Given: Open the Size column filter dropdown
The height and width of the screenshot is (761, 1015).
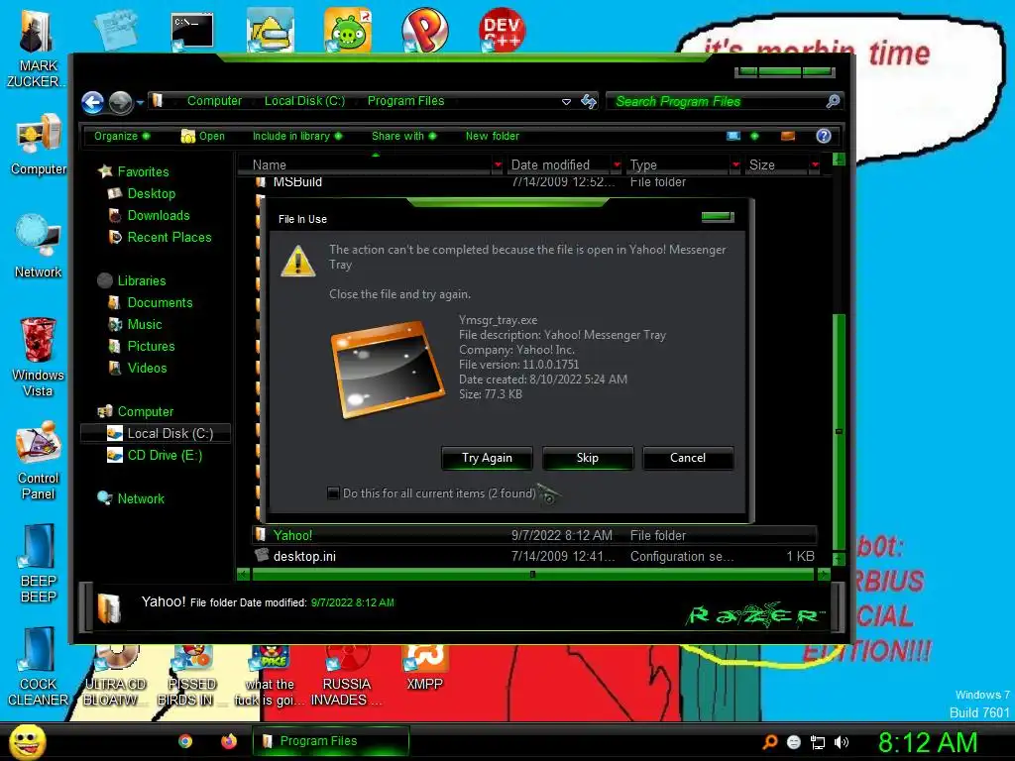Looking at the screenshot, I should (x=815, y=165).
